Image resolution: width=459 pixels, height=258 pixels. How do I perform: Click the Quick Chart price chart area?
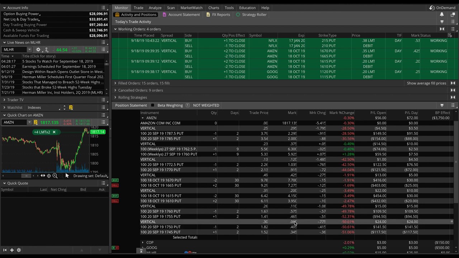point(45,149)
